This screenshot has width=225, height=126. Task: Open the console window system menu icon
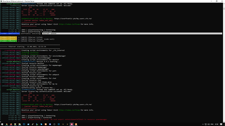point(1,1)
